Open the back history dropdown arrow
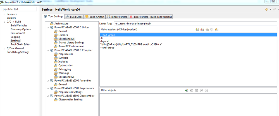 pos(270,9)
